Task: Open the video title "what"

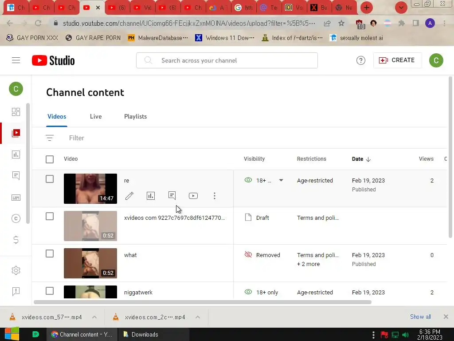Action: [x=130, y=255]
